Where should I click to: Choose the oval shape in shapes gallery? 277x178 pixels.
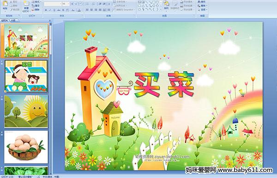click(x=158, y=2)
